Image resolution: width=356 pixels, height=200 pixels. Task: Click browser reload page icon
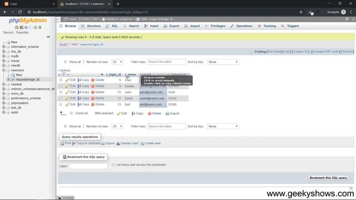pos(20,12)
